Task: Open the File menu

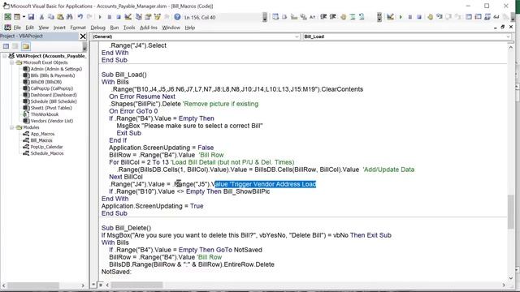Action: tap(17, 28)
